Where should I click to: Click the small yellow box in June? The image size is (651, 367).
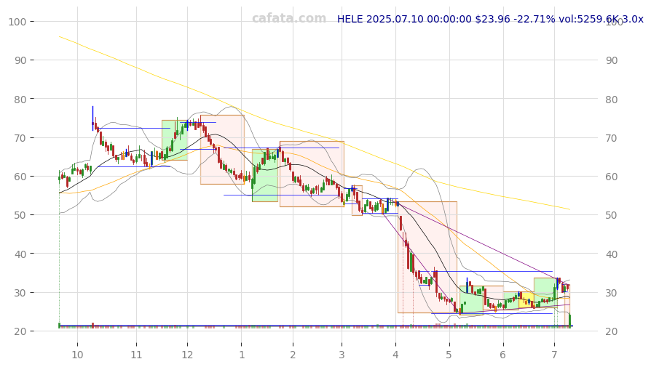point(526,299)
